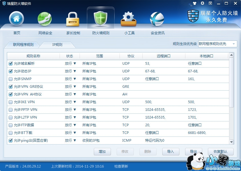Select the ICMP protocol cell
Screen dimensions: 241x171
127,141
